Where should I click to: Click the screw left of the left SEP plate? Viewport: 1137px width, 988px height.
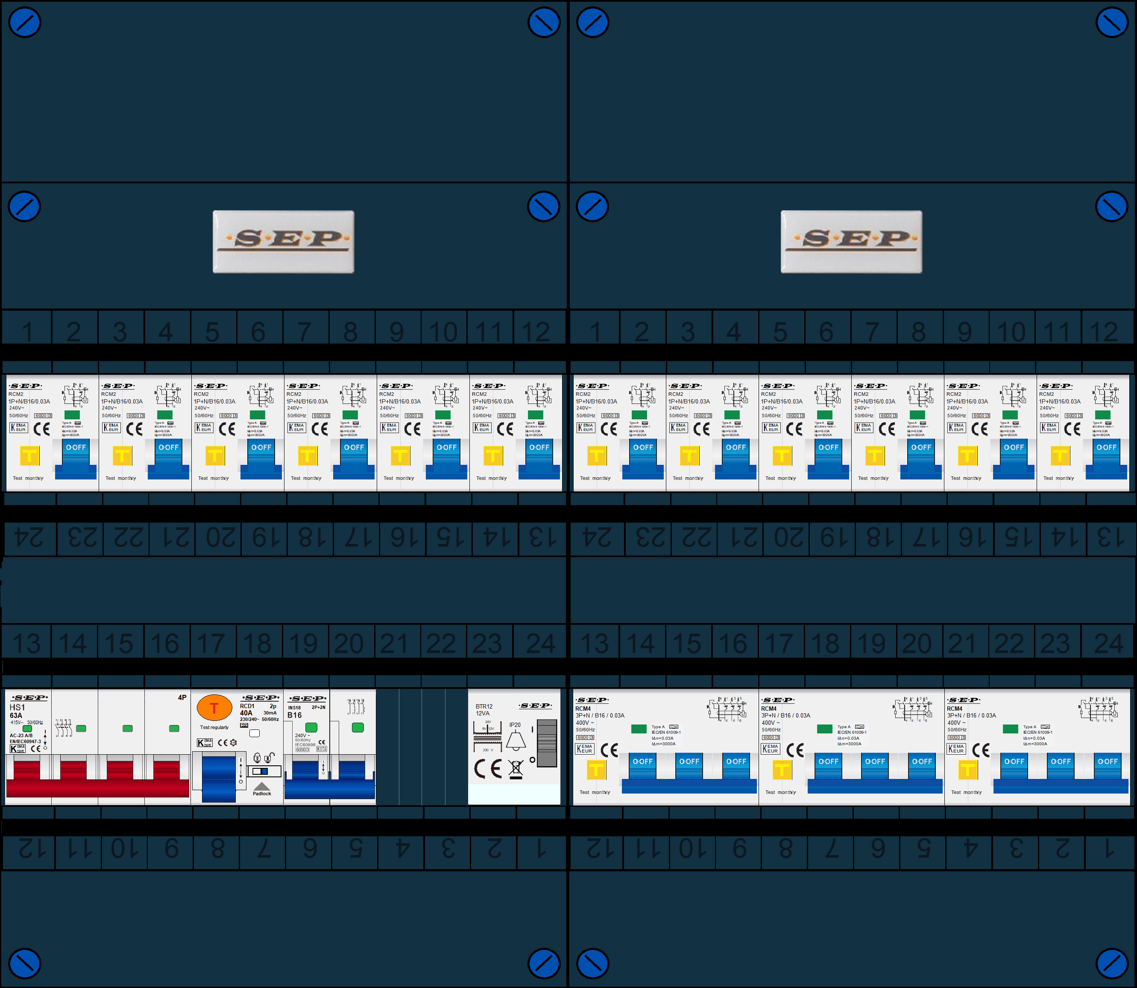coord(25,207)
